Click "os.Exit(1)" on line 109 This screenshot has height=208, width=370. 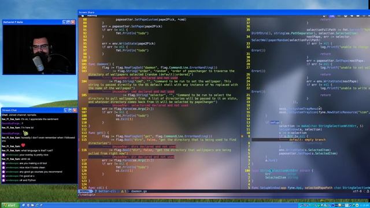click(124, 119)
